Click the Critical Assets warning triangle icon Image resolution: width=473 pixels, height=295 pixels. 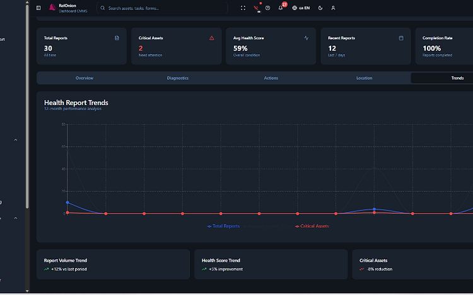pyautogui.click(x=212, y=38)
